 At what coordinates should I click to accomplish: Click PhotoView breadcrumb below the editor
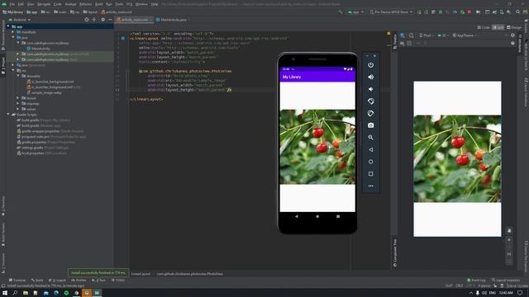pyautogui.click(x=189, y=274)
